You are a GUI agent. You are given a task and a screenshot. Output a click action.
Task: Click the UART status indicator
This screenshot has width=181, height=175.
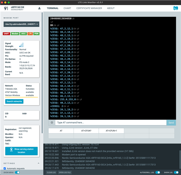pyautogui.click(x=6, y=34)
